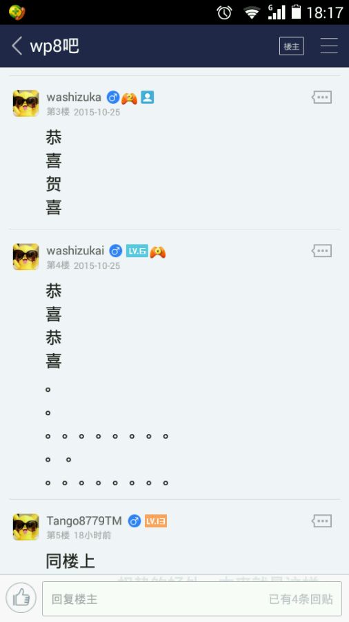Open washizukai's avatar on 4th floor
Viewport: 349px width, 622px height.
click(x=26, y=256)
